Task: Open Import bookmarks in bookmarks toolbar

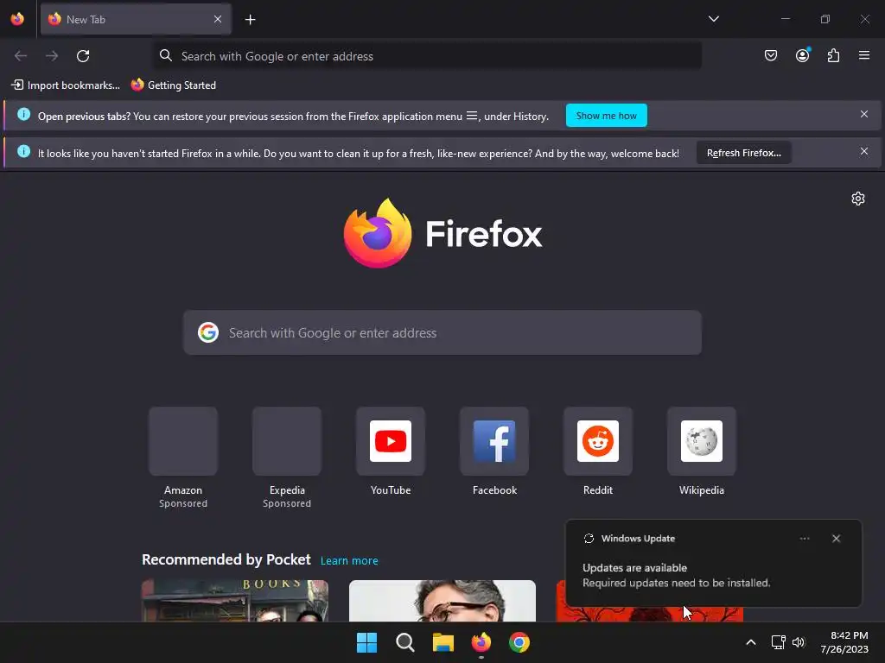Action: [66, 85]
